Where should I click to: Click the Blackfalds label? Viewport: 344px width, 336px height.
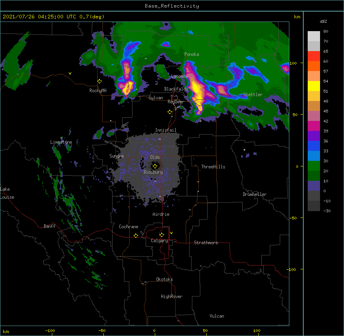coord(176,89)
